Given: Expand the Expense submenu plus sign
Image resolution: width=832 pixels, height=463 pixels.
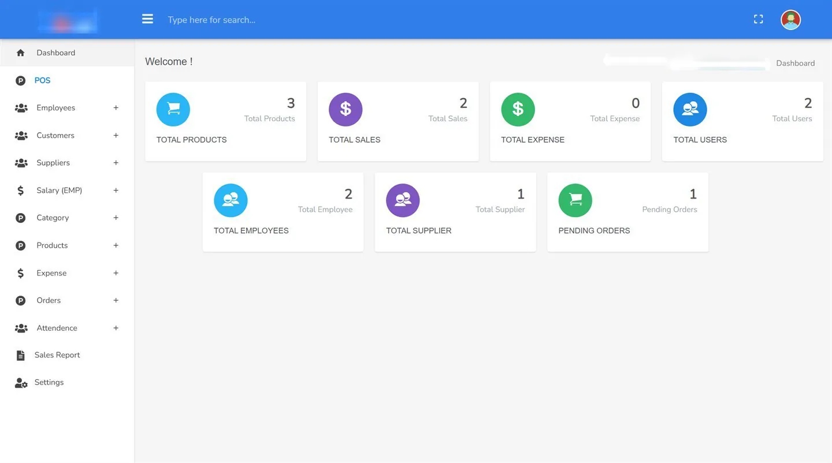Looking at the screenshot, I should (x=116, y=273).
